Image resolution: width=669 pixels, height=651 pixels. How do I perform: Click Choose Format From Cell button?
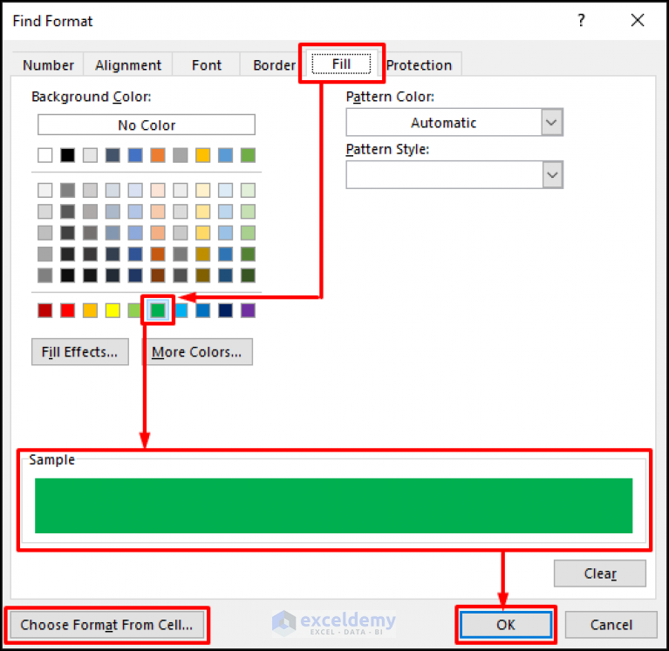(106, 625)
